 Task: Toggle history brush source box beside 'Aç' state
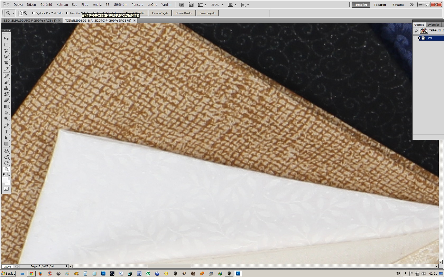(x=416, y=38)
